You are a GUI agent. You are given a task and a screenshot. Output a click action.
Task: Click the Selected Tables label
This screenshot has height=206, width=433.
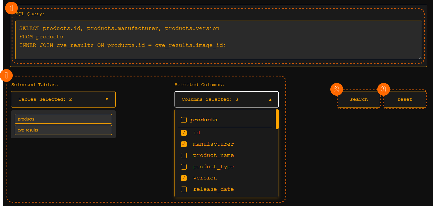click(35, 85)
